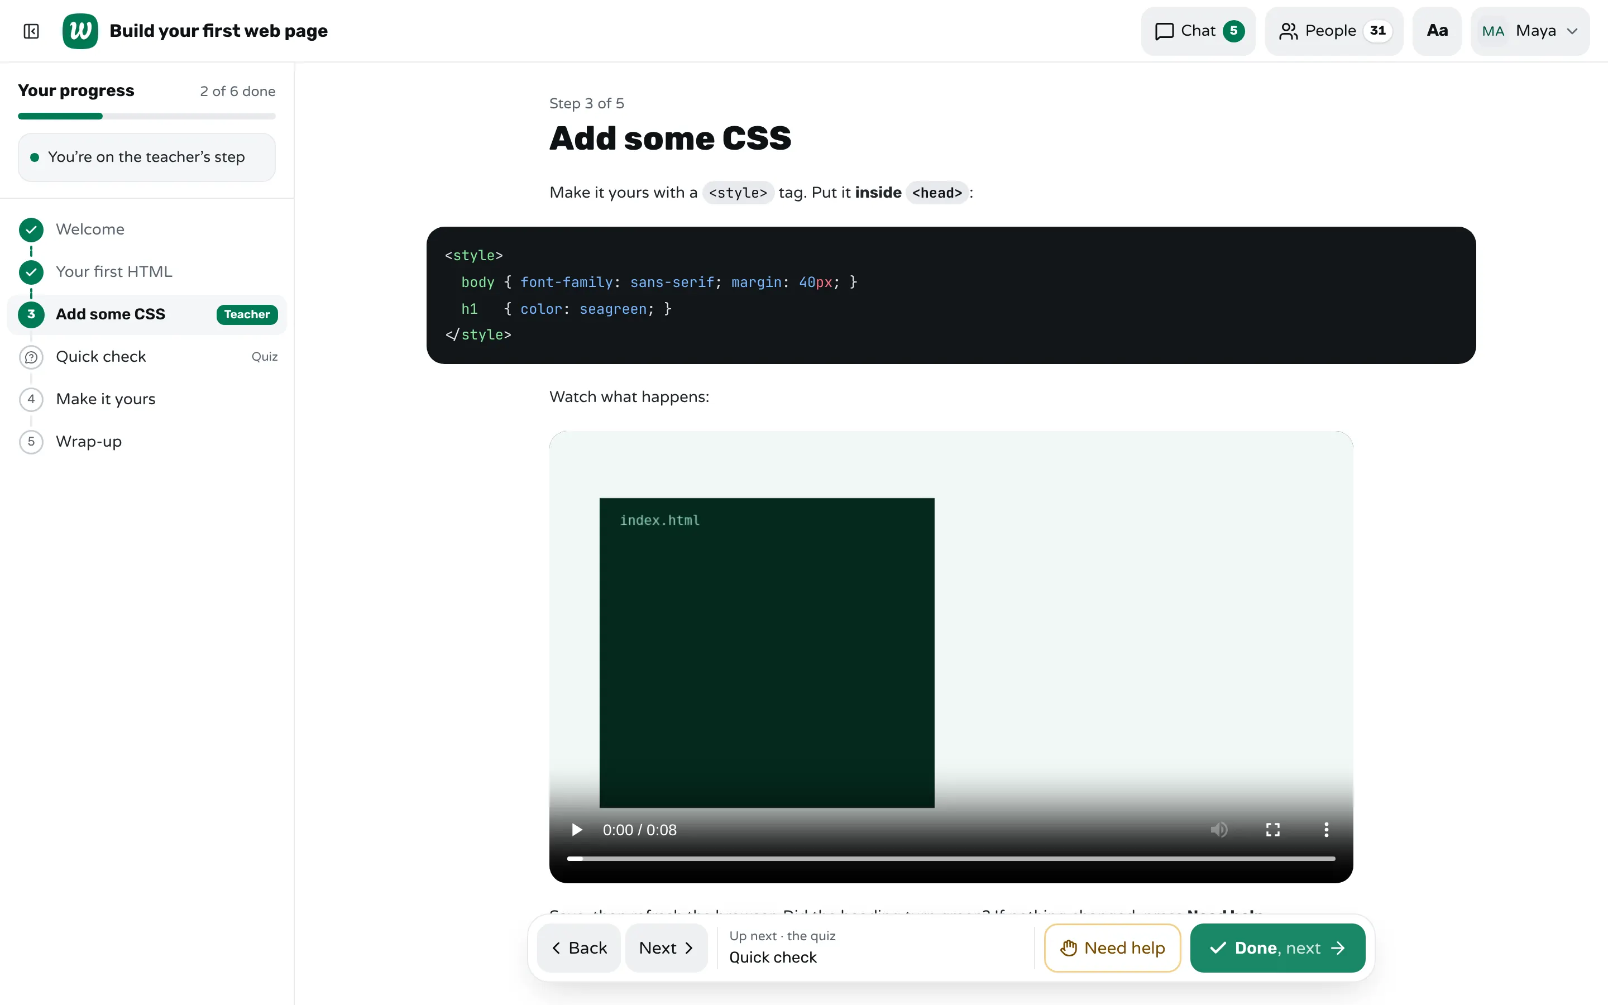Click the inline <style> code tag
1608x1005 pixels.
(738, 193)
